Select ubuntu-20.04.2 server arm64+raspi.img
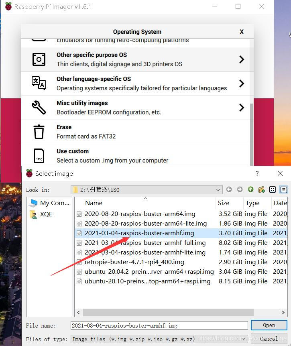Viewport: 291px width, 346px height. tap(149, 272)
